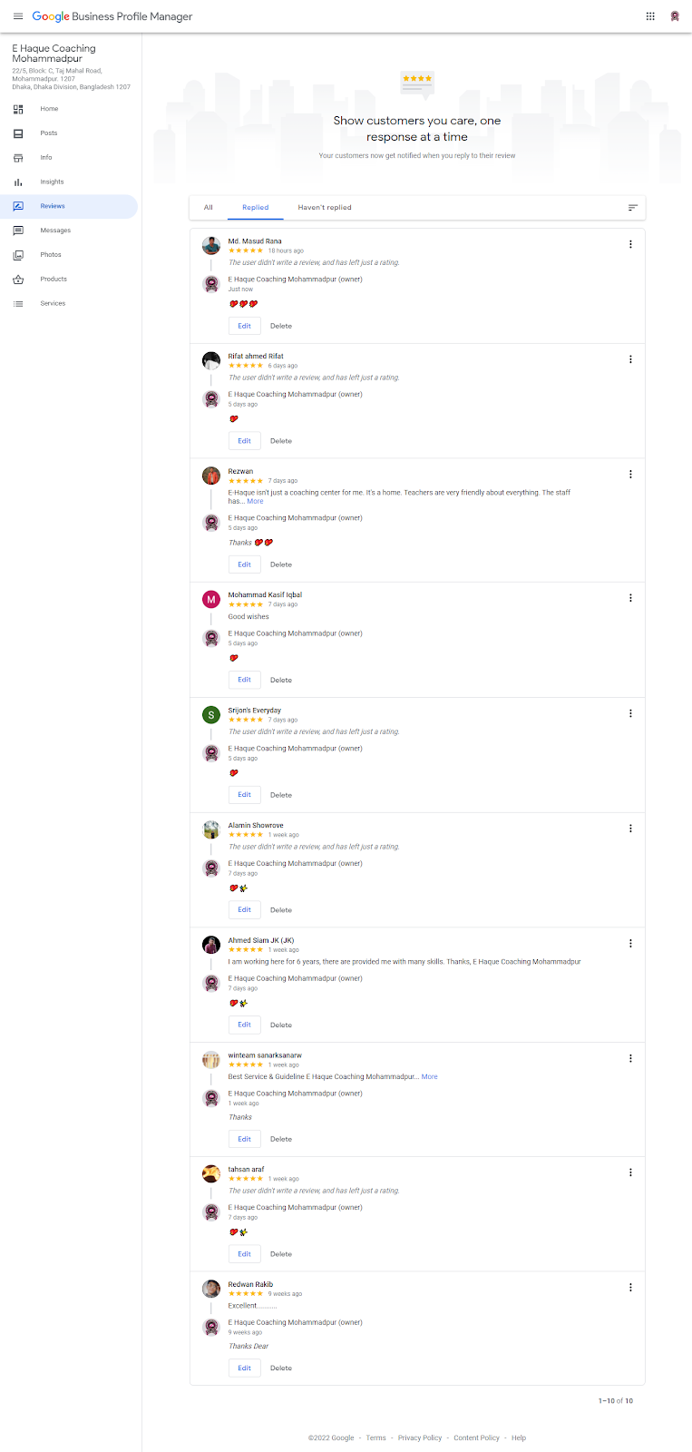
Task: Open the Privacy Policy footer link
Action: click(420, 1438)
